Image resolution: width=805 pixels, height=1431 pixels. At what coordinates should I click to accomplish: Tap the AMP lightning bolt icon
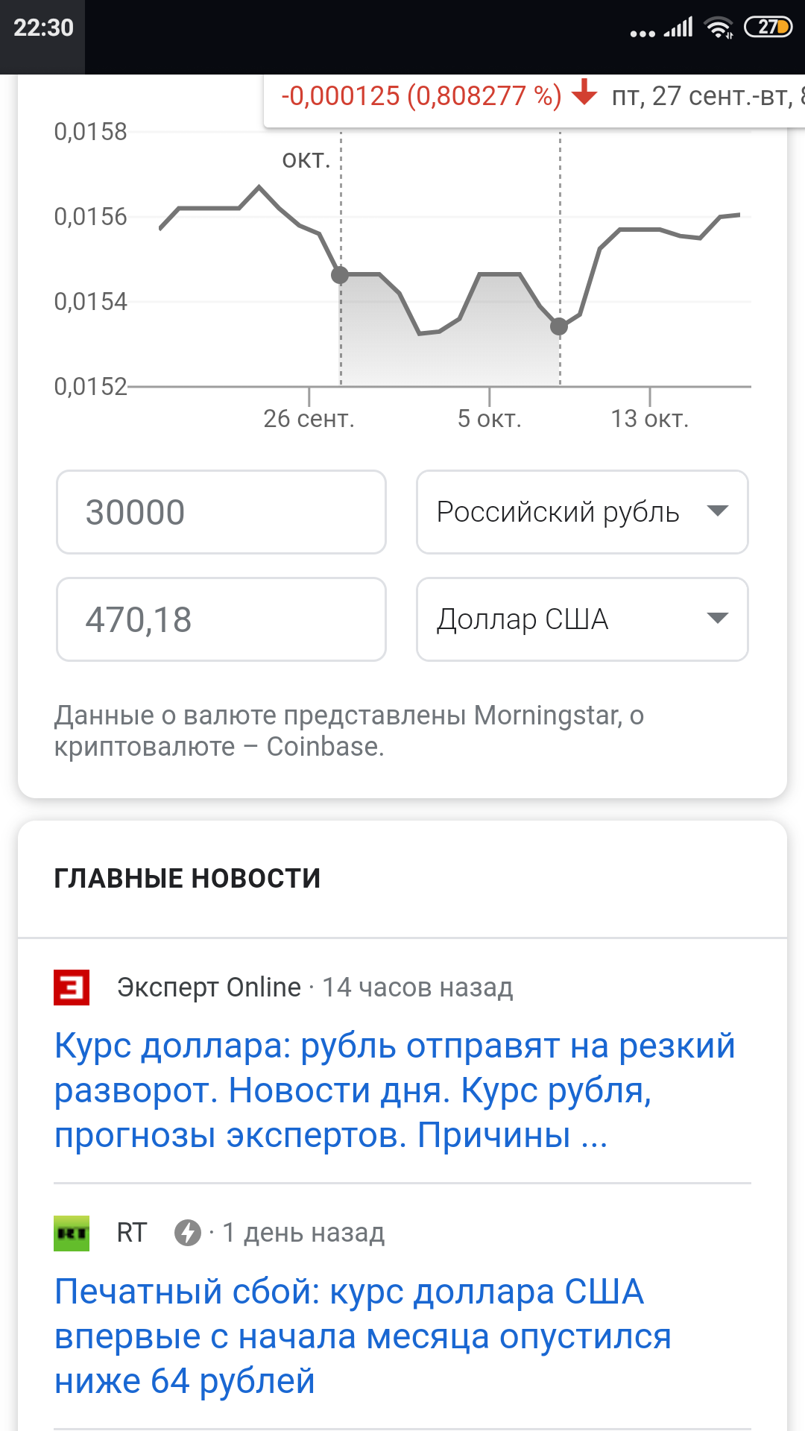coord(187,1233)
